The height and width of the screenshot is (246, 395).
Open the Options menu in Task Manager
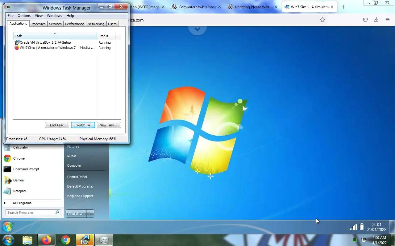[x=24, y=16]
